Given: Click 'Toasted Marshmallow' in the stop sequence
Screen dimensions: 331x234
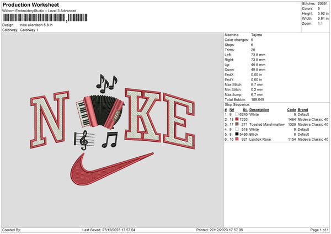Looking at the screenshot, I should [x=267, y=124].
